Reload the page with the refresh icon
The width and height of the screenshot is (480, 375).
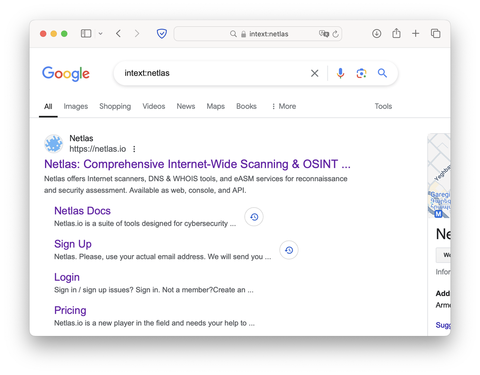[335, 34]
